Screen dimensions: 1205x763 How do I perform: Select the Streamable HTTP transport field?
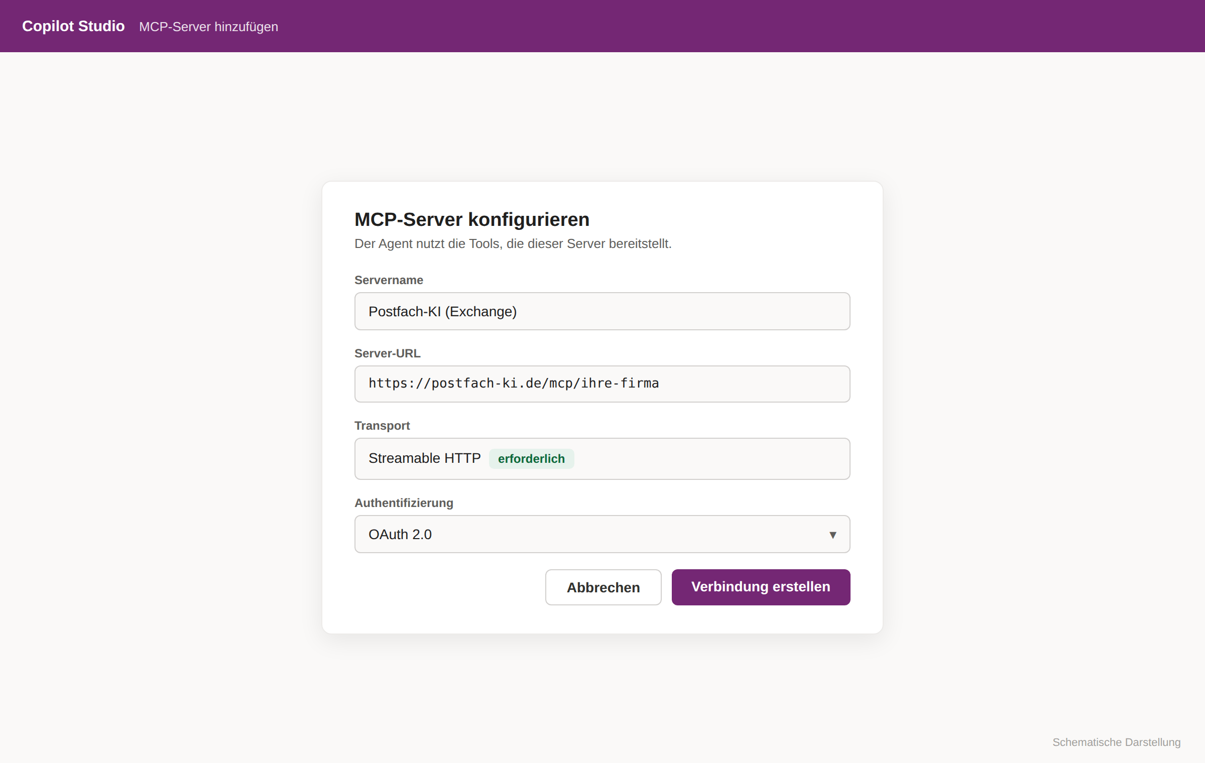602,459
